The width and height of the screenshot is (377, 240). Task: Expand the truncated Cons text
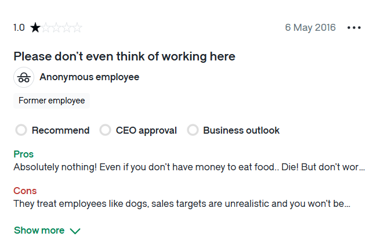click(x=182, y=203)
